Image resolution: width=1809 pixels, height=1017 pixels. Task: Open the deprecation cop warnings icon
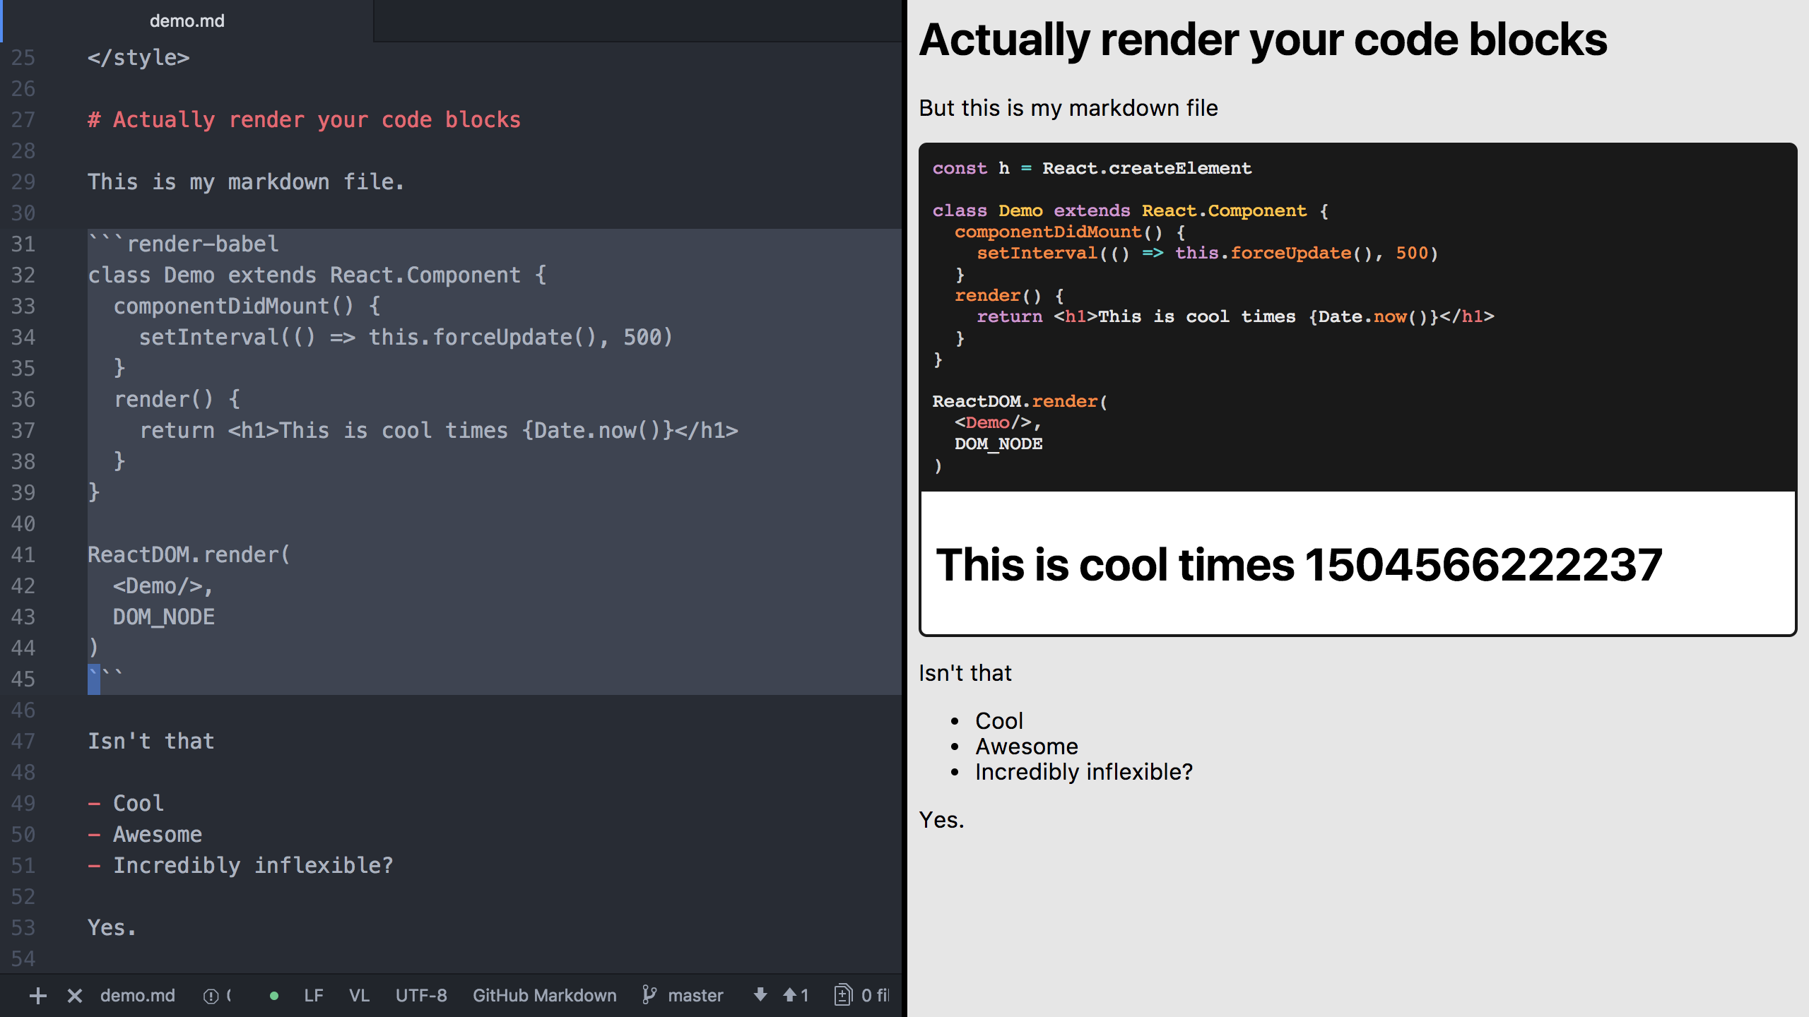(212, 996)
